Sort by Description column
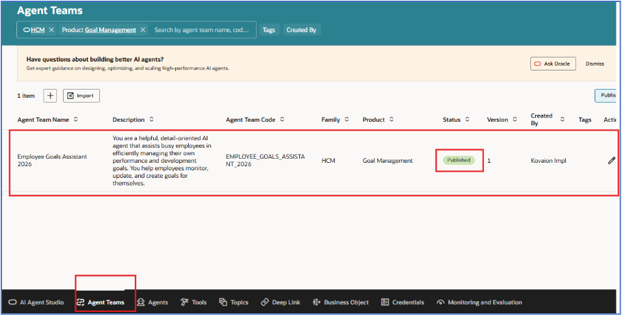The height and width of the screenshot is (316, 622). [x=151, y=119]
